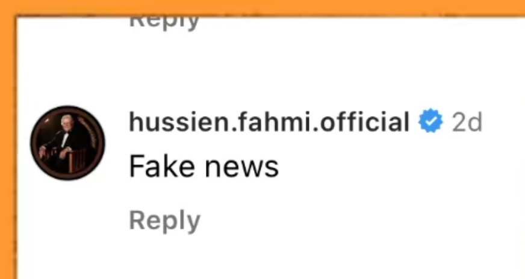Click the round avatar of the commenter
This screenshot has height=279, width=525.
point(67,143)
